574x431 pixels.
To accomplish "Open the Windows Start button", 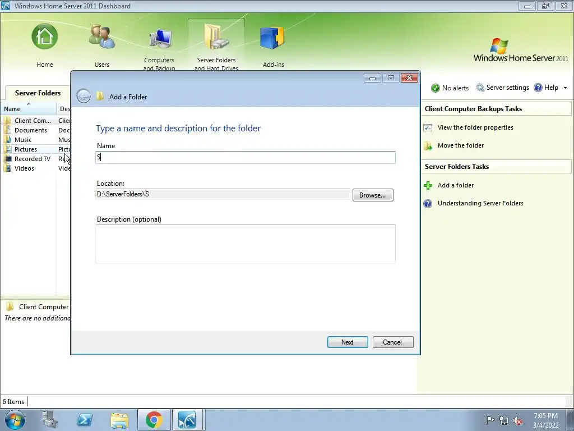I will [15, 420].
